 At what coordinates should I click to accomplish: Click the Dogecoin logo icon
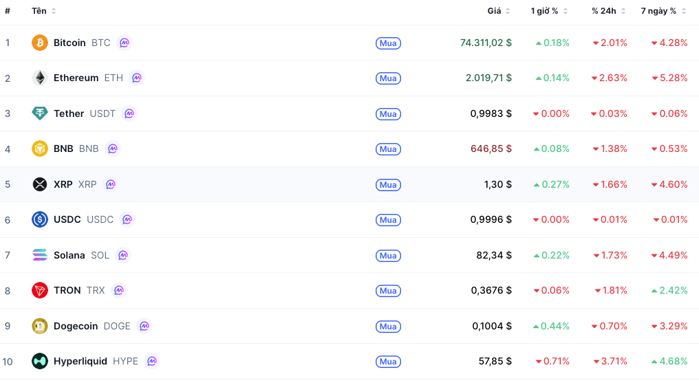(x=40, y=326)
